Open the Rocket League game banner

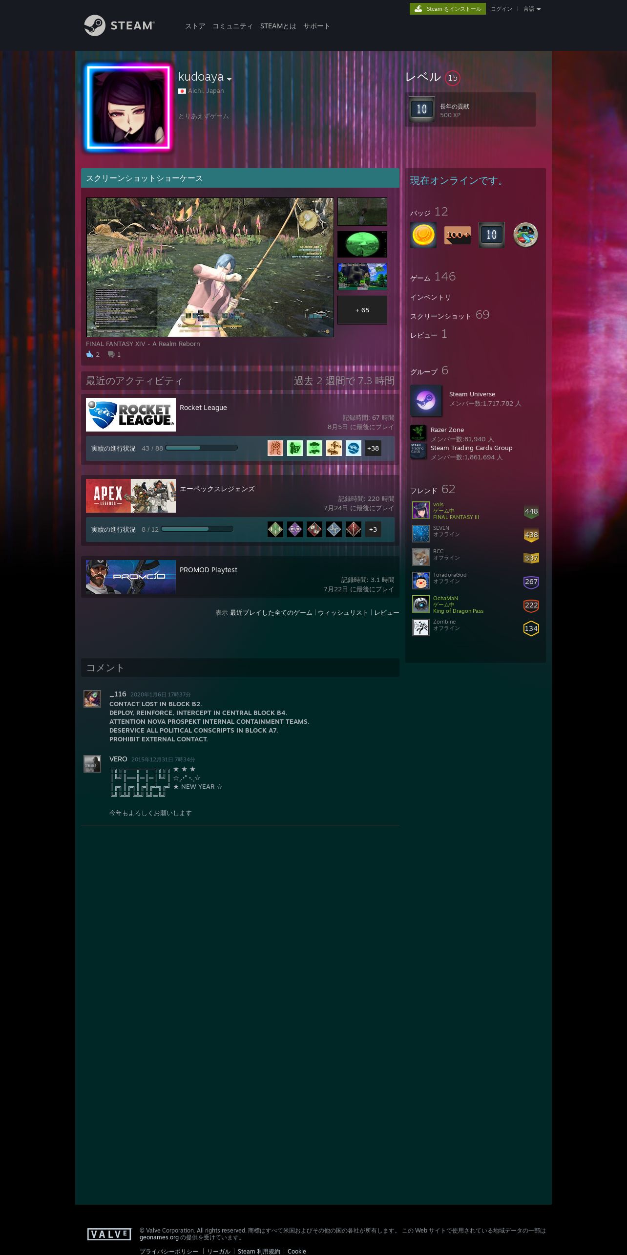(x=131, y=414)
